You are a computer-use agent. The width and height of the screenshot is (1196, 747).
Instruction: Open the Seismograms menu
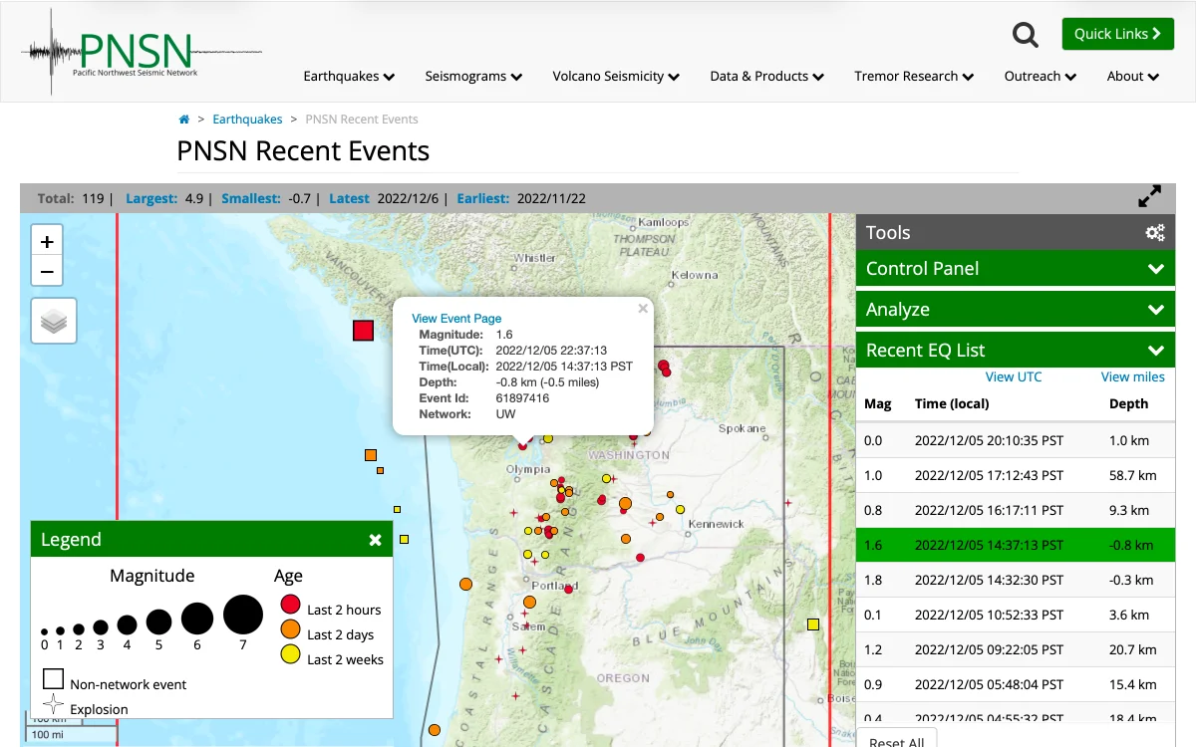pyautogui.click(x=473, y=77)
